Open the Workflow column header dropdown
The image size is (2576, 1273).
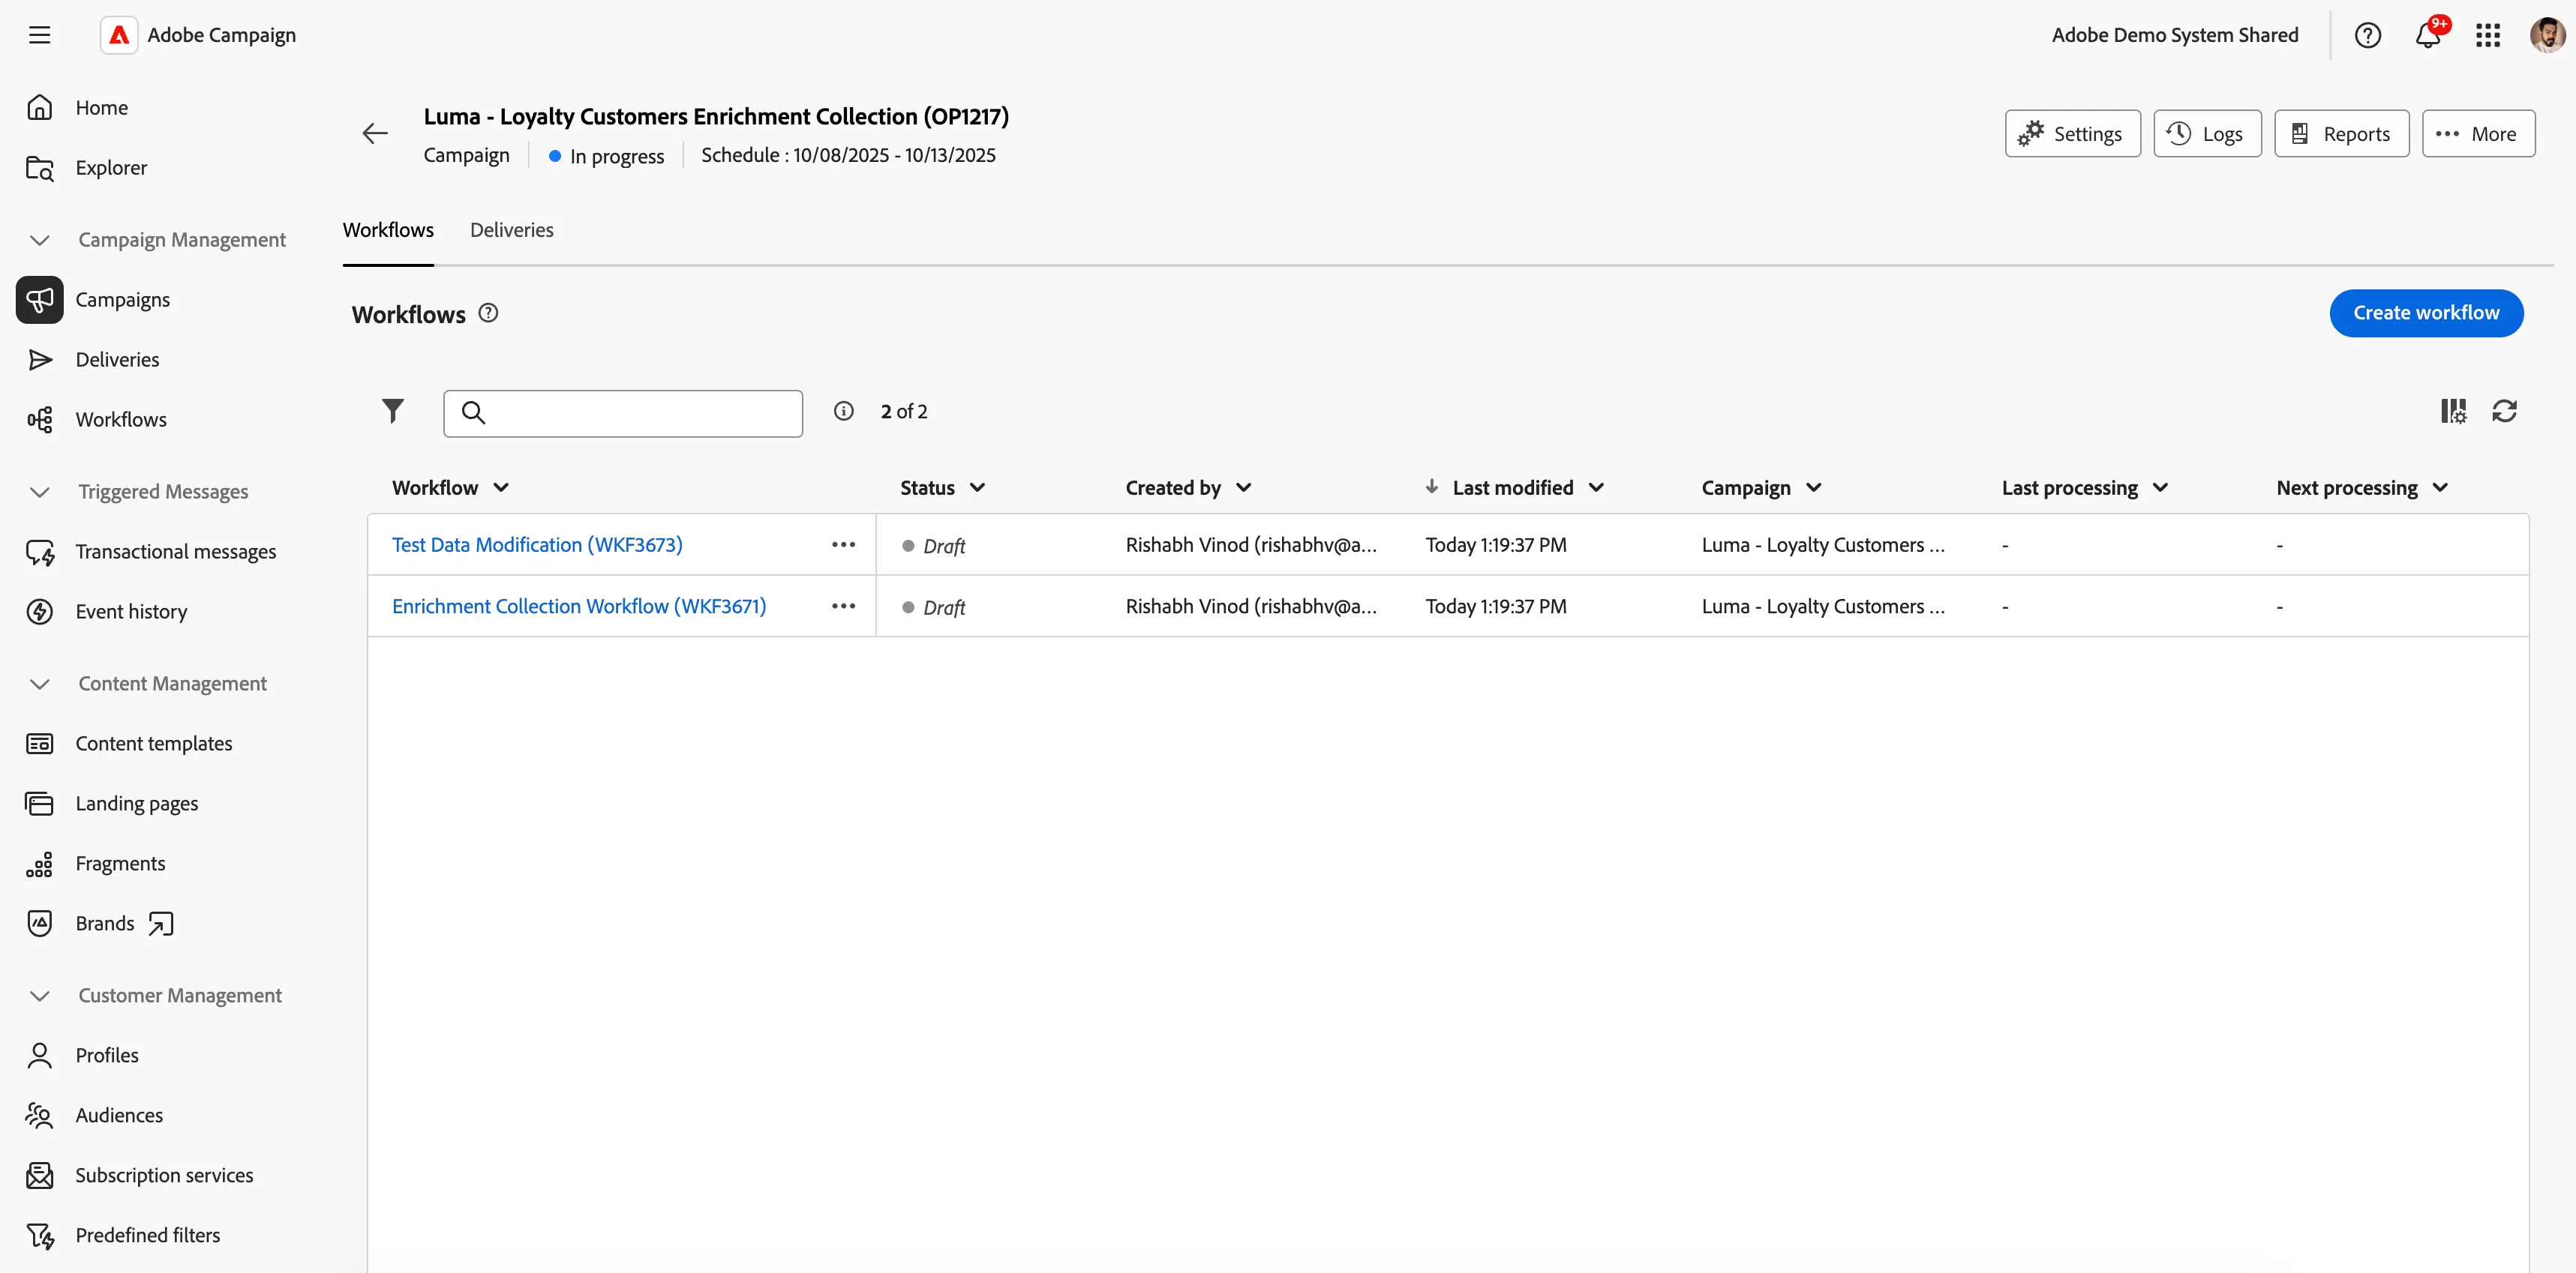[x=502, y=487]
